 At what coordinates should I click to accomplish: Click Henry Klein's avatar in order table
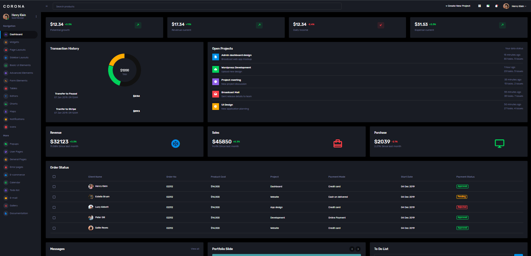[91, 186]
